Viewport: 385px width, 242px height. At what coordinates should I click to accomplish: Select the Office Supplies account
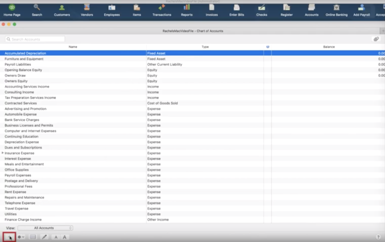[192, 170]
